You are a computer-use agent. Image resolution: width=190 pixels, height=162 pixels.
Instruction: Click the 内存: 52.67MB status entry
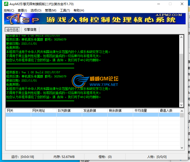pos(64,157)
